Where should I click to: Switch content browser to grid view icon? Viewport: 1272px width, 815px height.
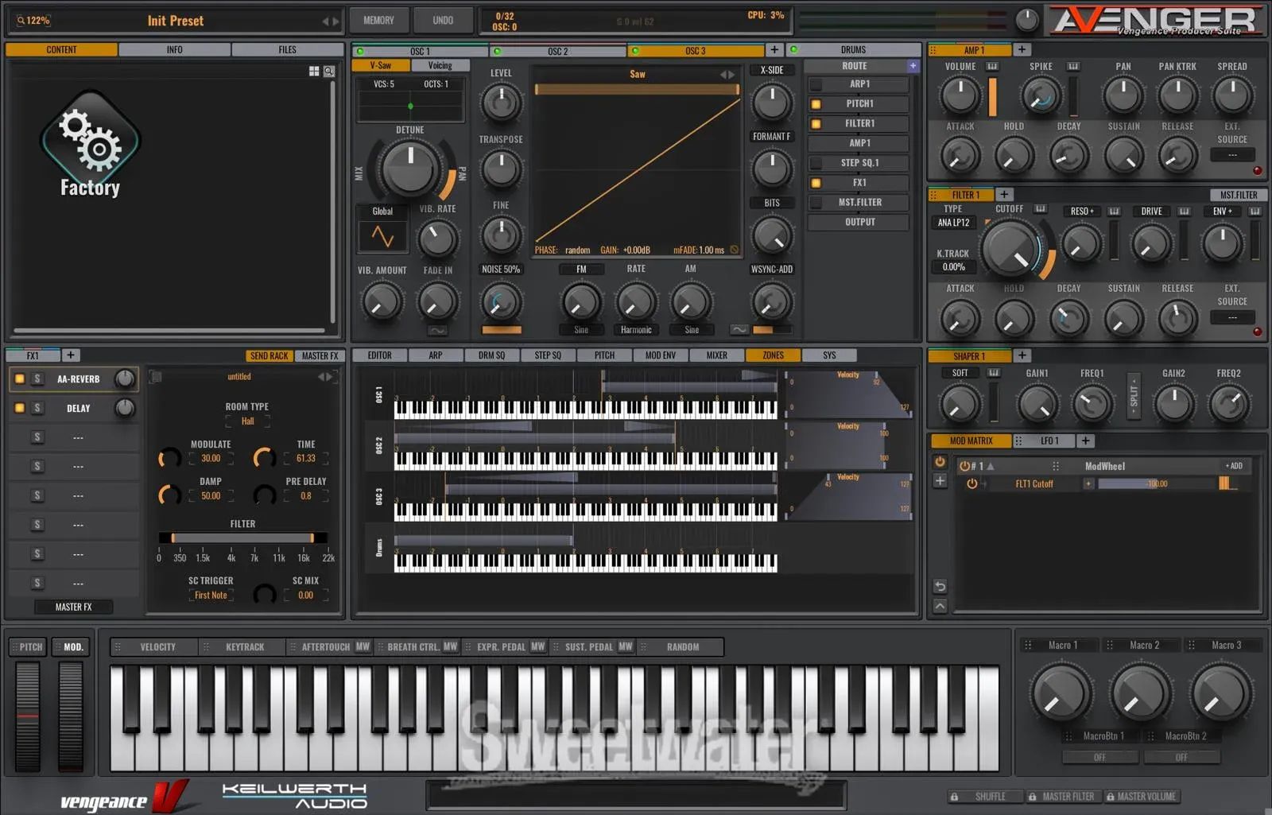coord(314,72)
